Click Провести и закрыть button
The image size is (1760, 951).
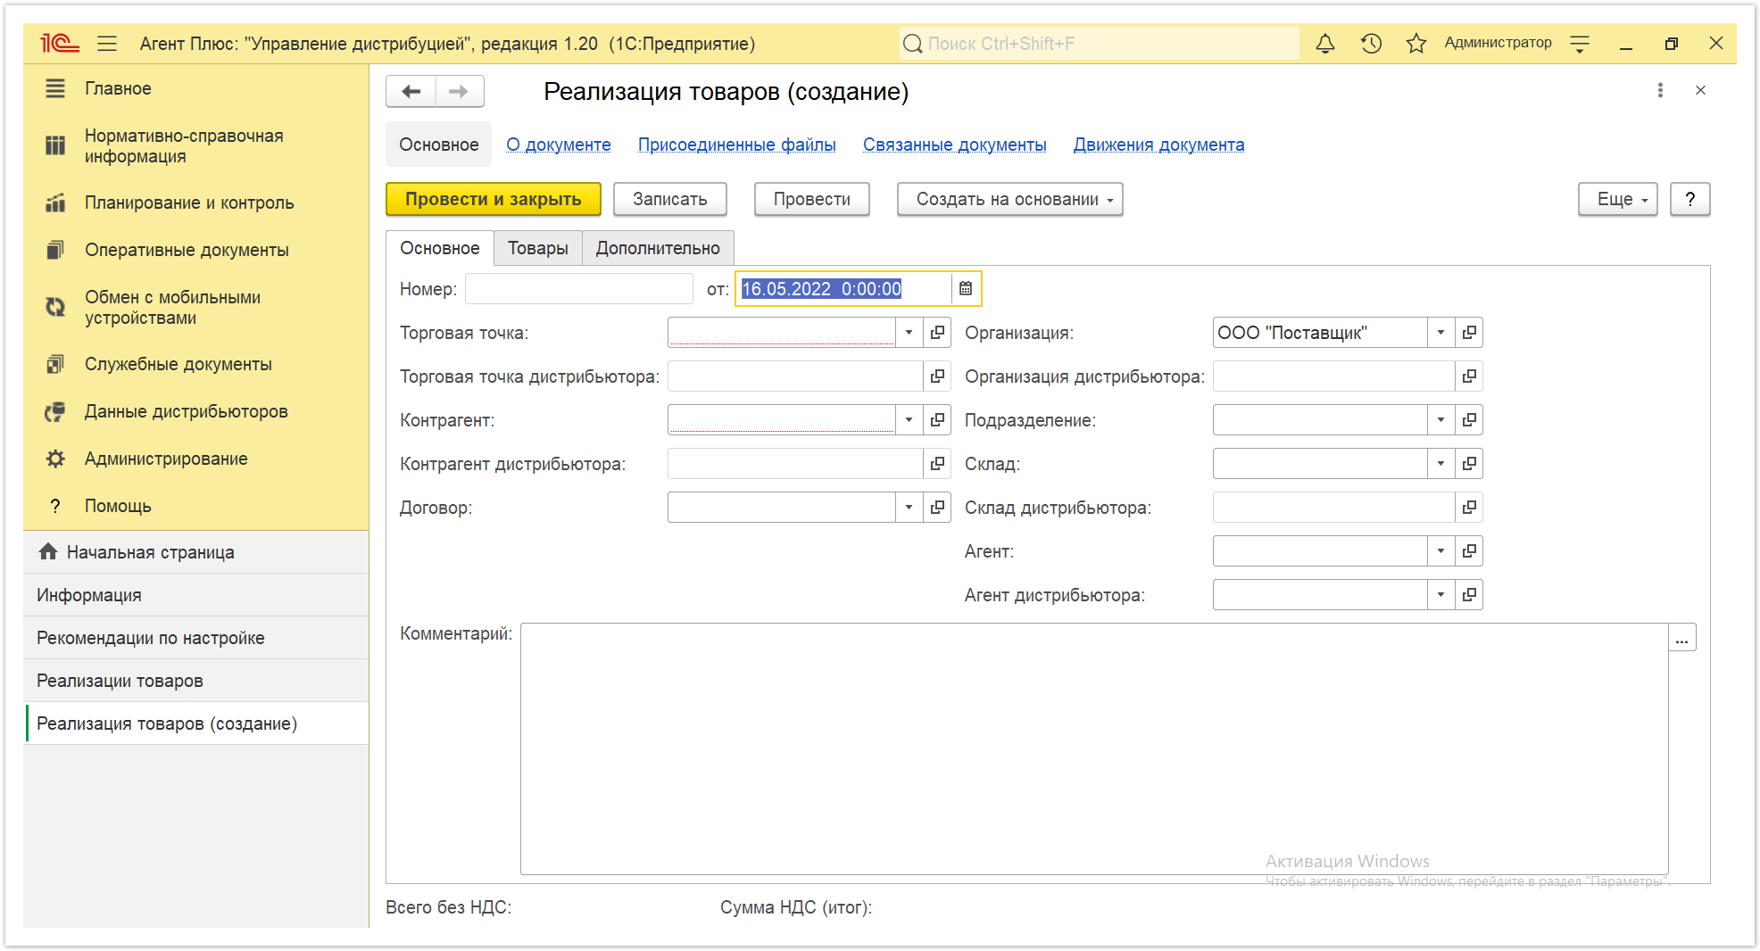point(494,199)
